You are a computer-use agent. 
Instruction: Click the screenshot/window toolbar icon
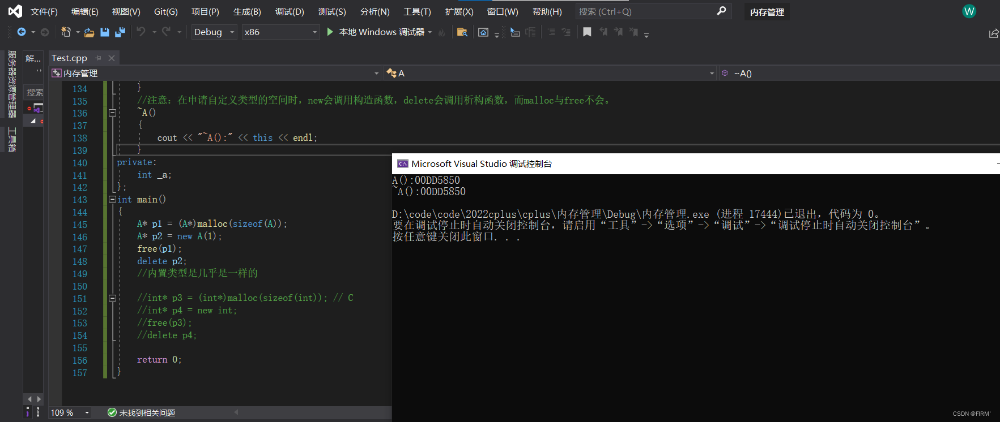[483, 32]
